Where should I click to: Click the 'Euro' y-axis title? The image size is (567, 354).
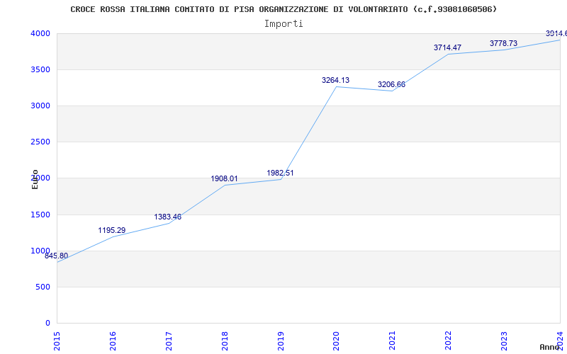point(35,179)
